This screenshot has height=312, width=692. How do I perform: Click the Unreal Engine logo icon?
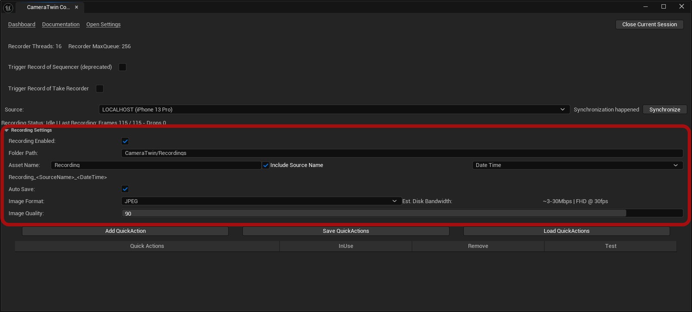point(8,7)
